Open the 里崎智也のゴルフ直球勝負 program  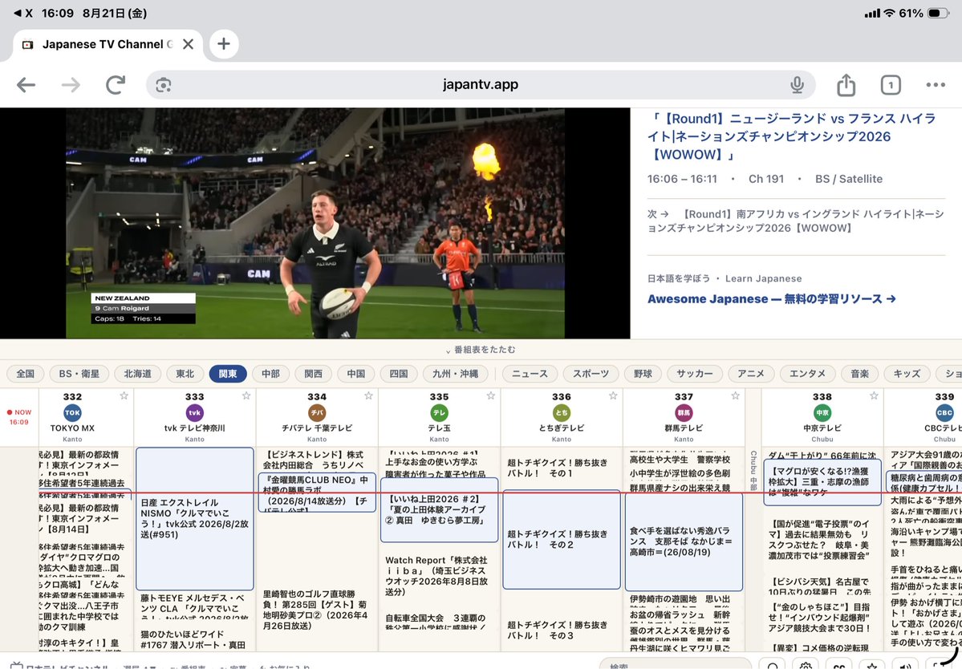[x=317, y=610]
